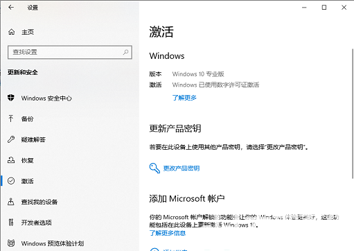Screen dimensions: 354x251
Task: Click the key icon beside 更改产品密钥
Action: 154,168
